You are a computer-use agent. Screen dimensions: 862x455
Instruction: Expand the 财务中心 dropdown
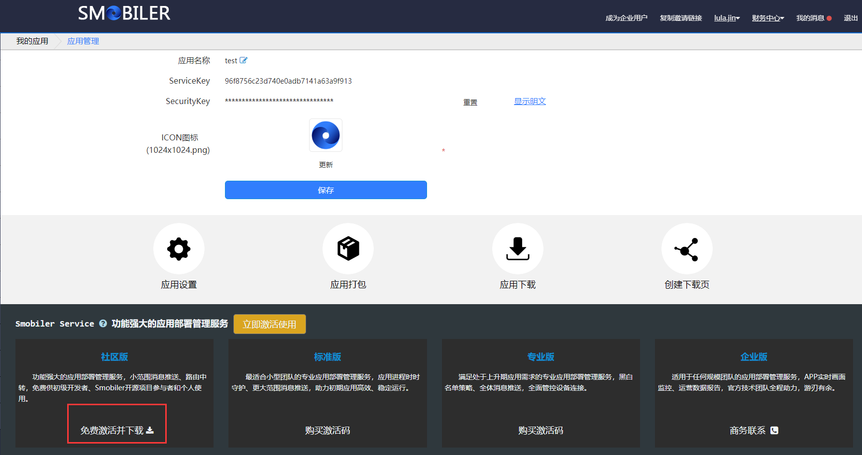click(768, 18)
